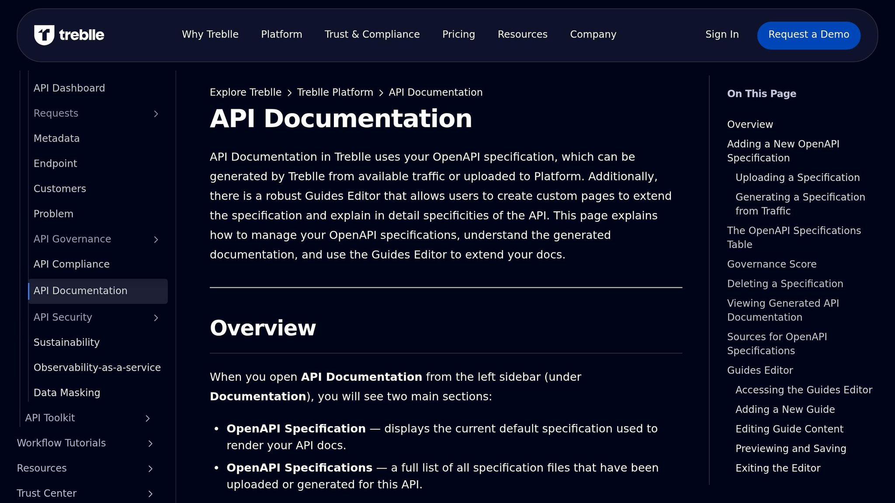
Task: Open Data Masking sidebar page
Action: click(x=67, y=393)
